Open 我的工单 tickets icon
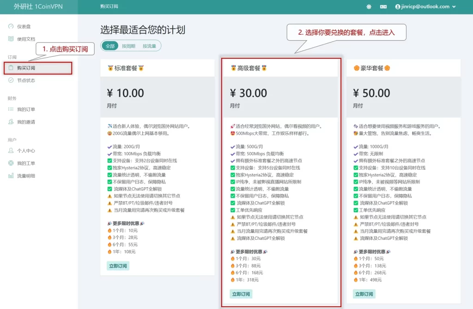The image size is (473, 309). [x=10, y=162]
